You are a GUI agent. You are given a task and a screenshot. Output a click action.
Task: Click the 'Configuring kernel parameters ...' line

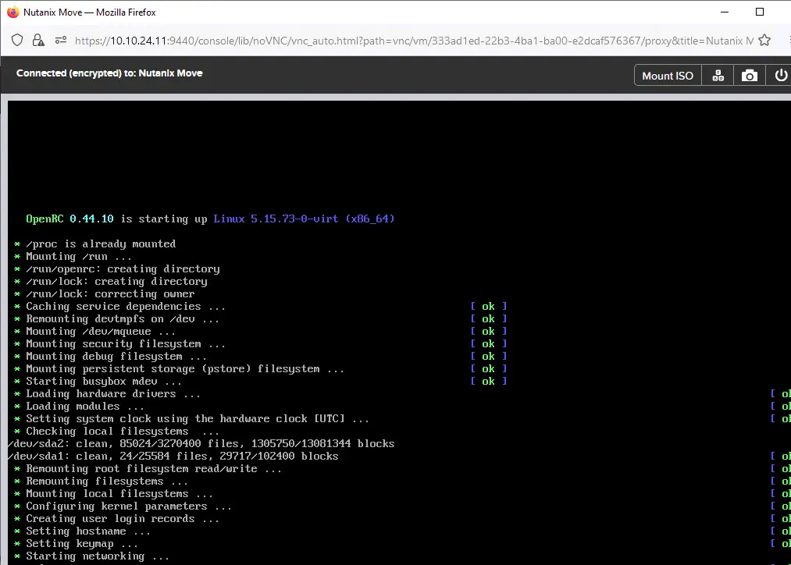129,506
